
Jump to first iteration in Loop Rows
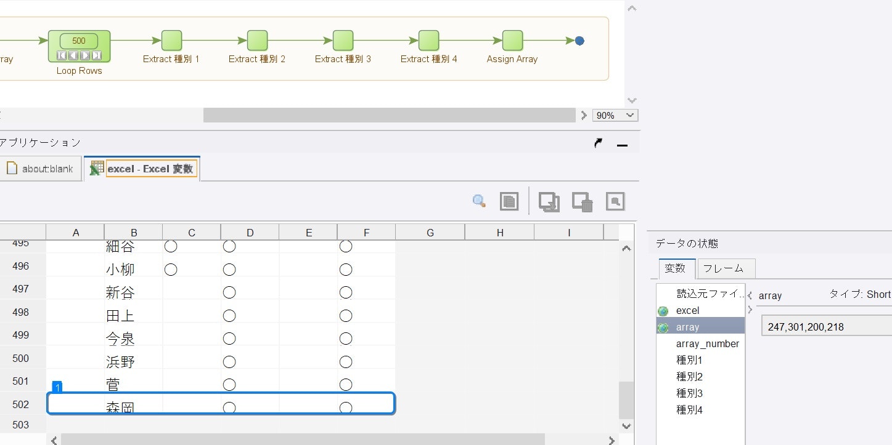[x=62, y=55]
